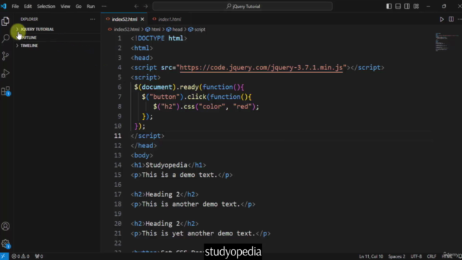Click the $("button").click line of code

tap(196, 97)
